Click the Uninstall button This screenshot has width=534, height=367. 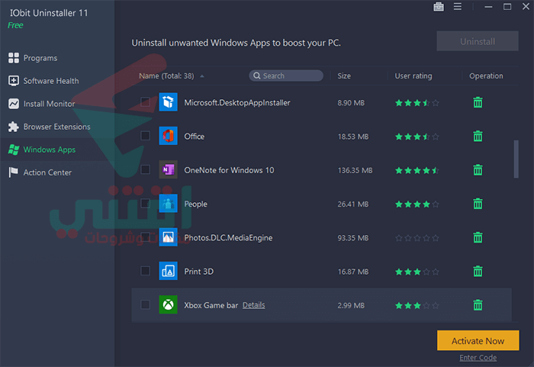point(478,41)
